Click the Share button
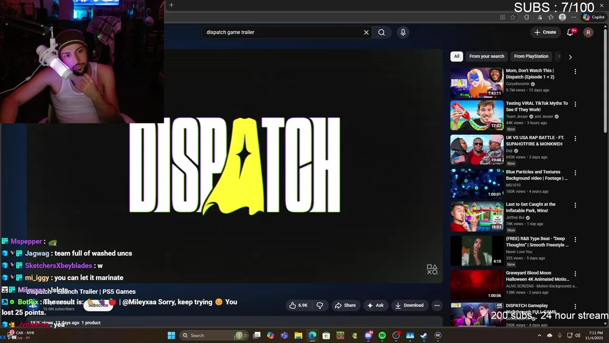This screenshot has height=343, width=609. click(345, 305)
